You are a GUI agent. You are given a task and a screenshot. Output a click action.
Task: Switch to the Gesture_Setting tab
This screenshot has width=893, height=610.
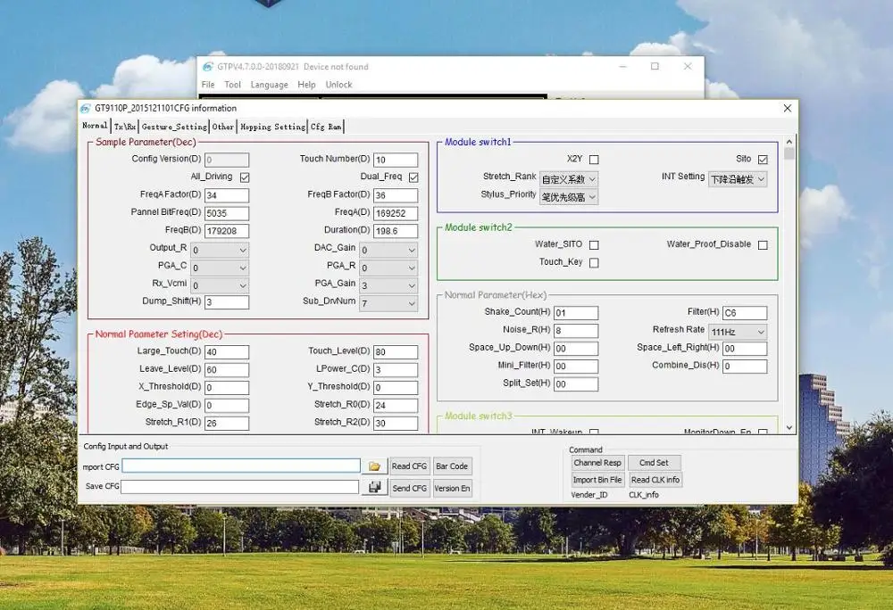tap(174, 127)
